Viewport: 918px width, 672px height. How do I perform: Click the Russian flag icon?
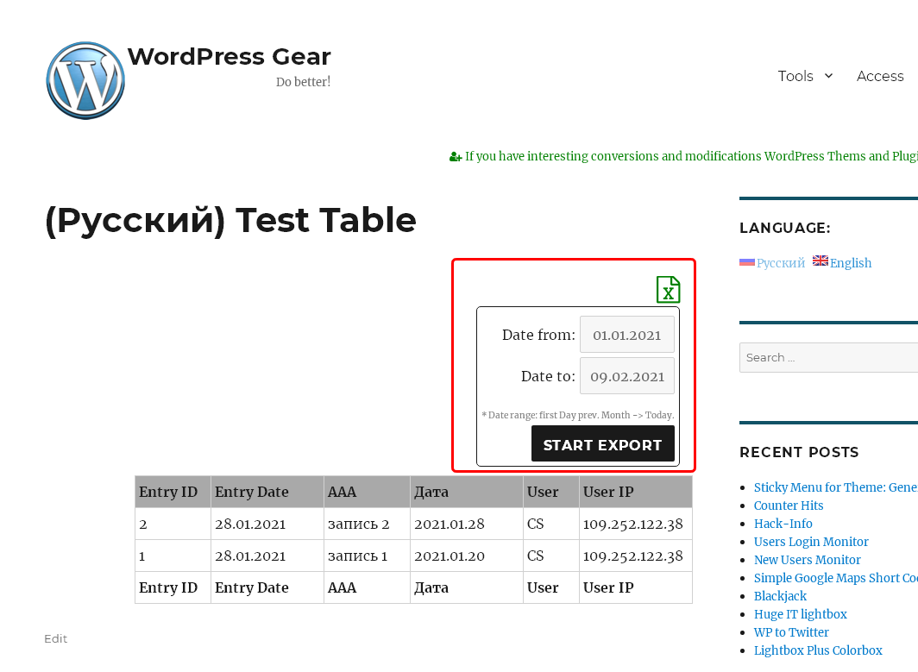tap(747, 262)
